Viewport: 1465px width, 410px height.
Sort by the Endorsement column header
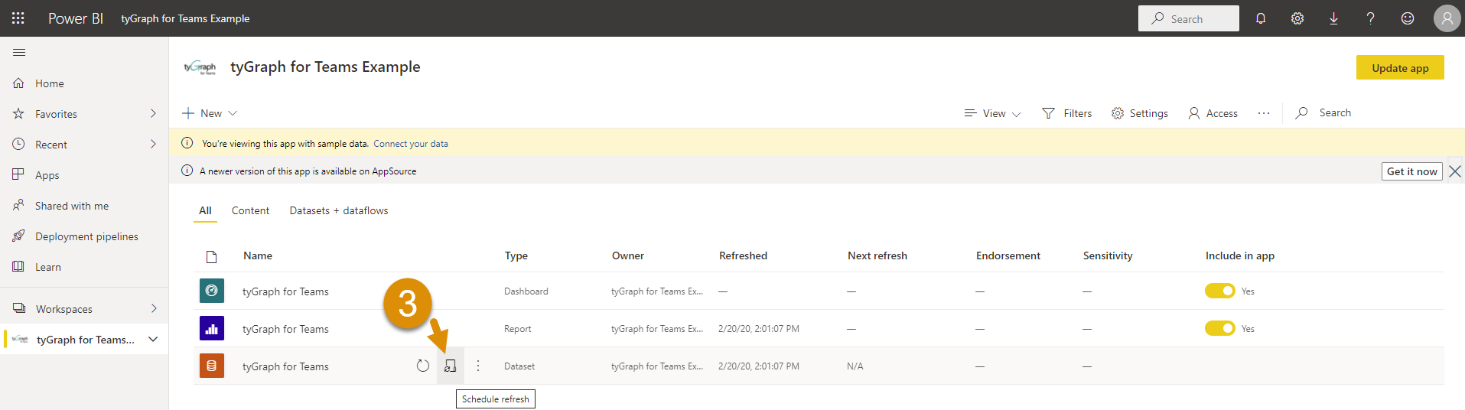click(1008, 255)
